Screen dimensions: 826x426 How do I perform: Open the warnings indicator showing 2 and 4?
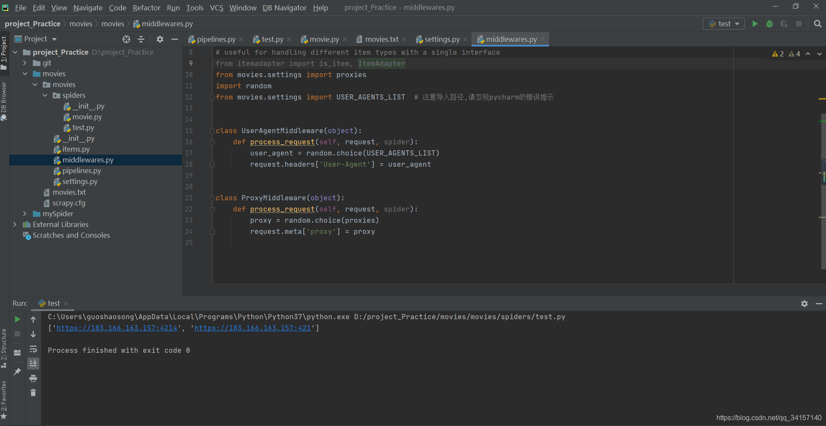tap(786, 54)
